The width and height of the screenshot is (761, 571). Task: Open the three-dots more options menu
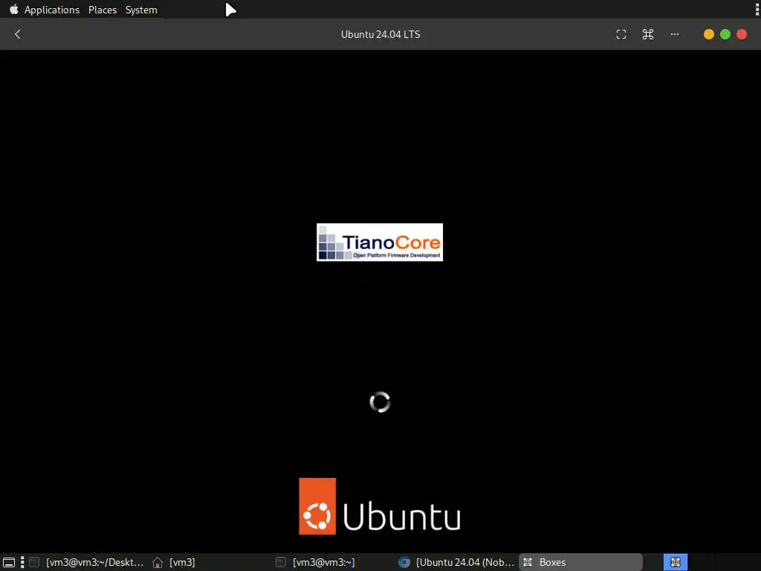pyautogui.click(x=675, y=34)
